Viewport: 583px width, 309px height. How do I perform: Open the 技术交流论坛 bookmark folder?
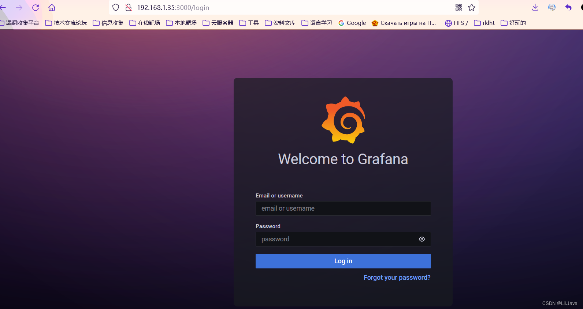pyautogui.click(x=66, y=23)
